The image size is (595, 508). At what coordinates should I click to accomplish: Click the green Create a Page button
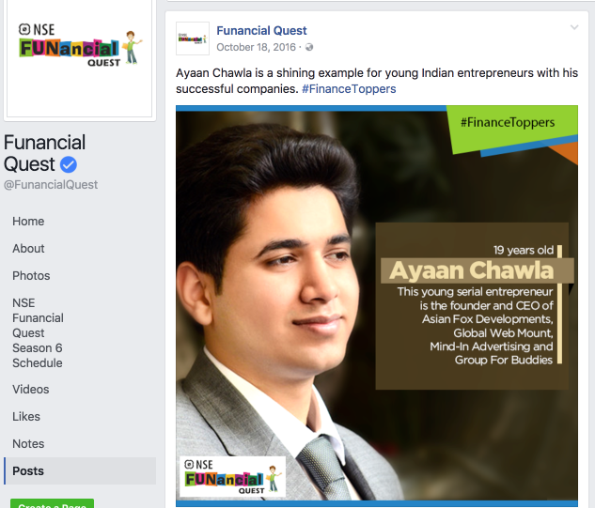[x=52, y=503]
